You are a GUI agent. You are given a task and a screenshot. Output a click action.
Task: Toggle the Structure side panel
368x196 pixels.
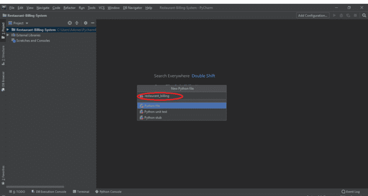click(x=3, y=55)
